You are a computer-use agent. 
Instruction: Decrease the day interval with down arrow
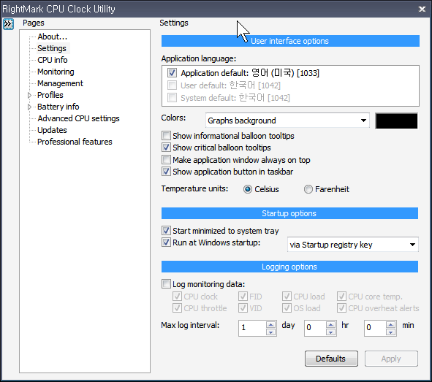271,332
